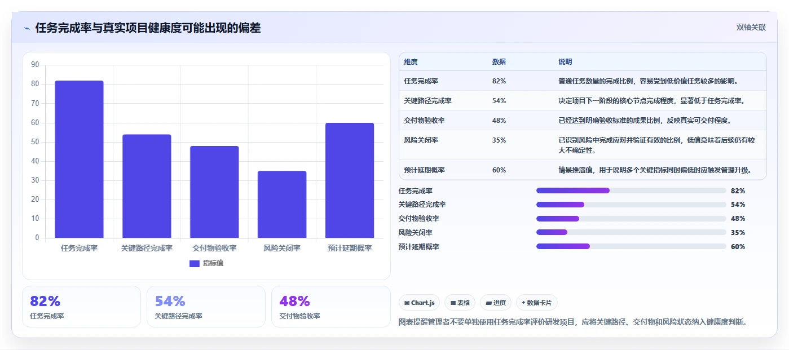The width and height of the screenshot is (789, 350).
Task: Select the 任务完成率 table row name
Action: 421,81
